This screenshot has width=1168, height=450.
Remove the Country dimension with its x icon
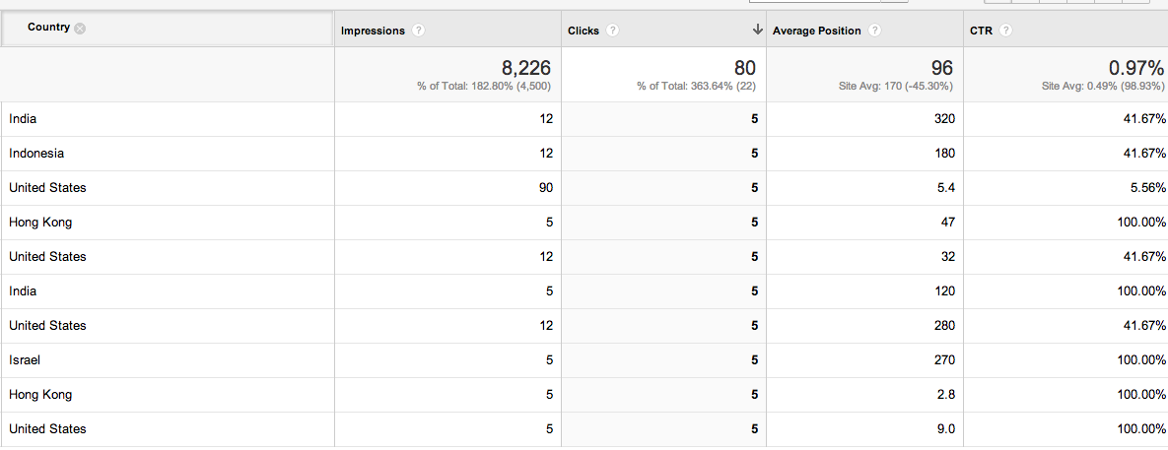click(80, 29)
